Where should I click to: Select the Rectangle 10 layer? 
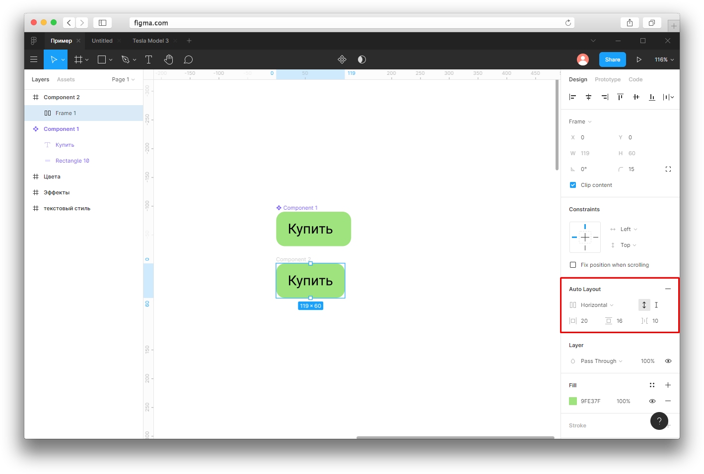[x=72, y=161]
